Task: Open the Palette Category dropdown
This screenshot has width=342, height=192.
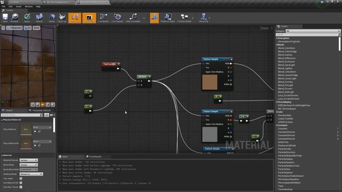Action: [313, 31]
